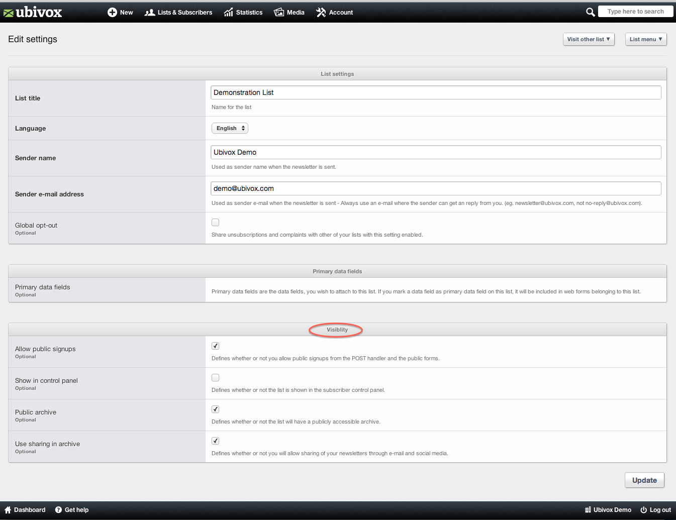Open the New menu
Viewport: 676px width, 520px height.
click(121, 13)
